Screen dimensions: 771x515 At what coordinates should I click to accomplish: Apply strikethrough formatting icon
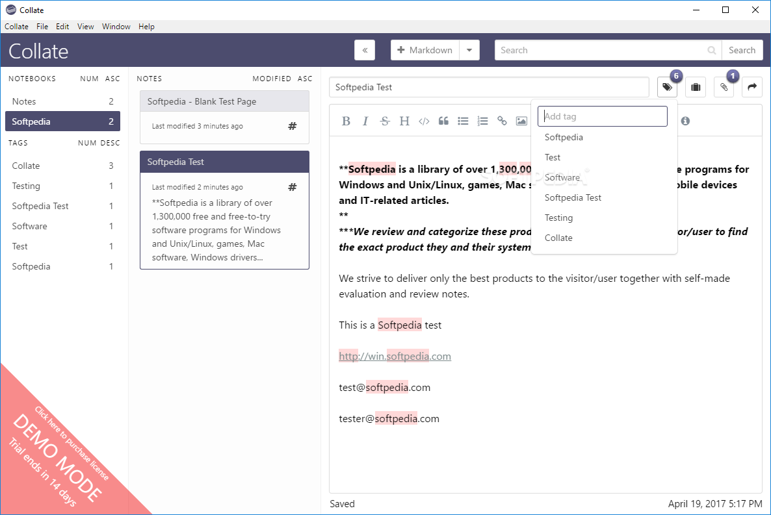click(385, 121)
